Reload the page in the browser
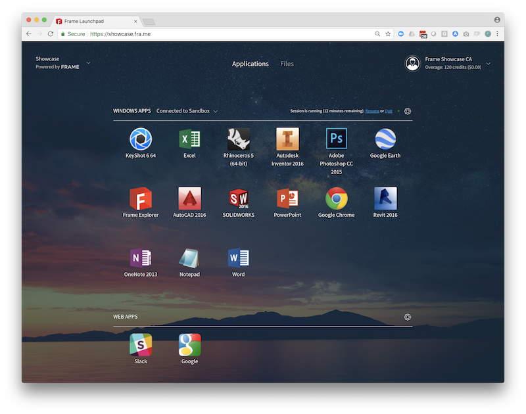The height and width of the screenshot is (414, 526). [x=51, y=34]
